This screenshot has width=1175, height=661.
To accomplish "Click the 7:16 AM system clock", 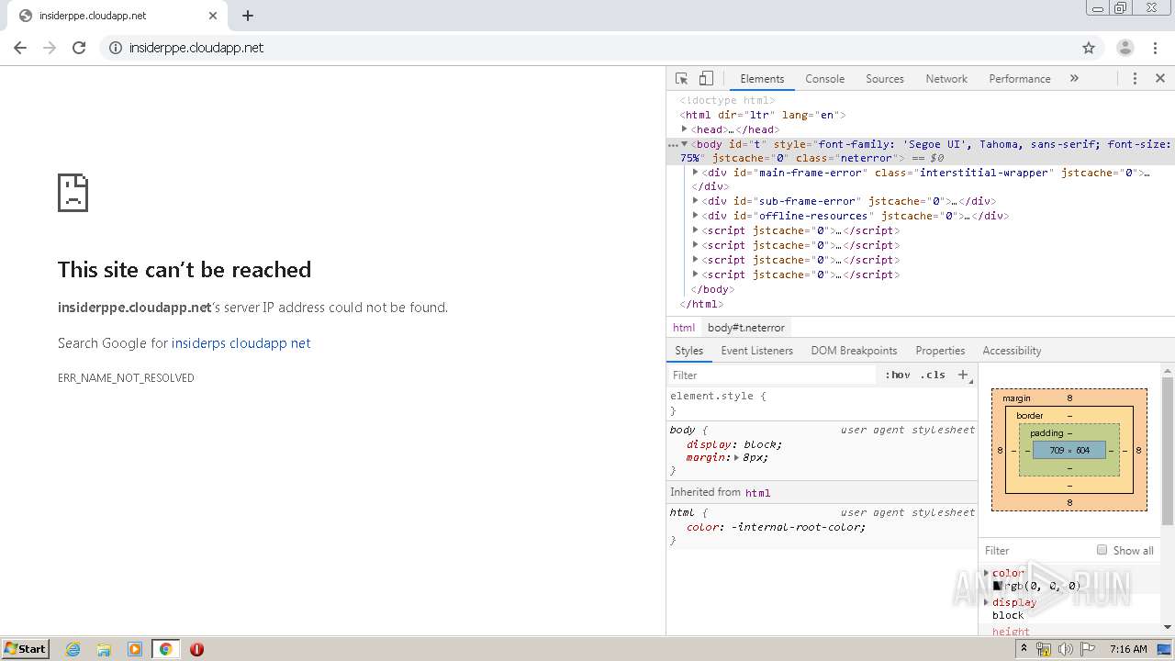I will [x=1128, y=649].
